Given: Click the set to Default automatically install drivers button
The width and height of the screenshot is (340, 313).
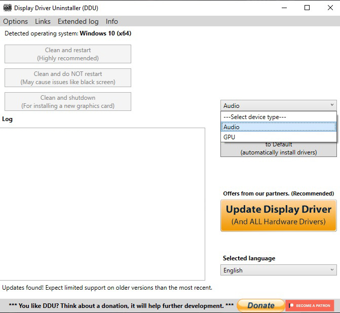Looking at the screenshot, I should click(279, 149).
